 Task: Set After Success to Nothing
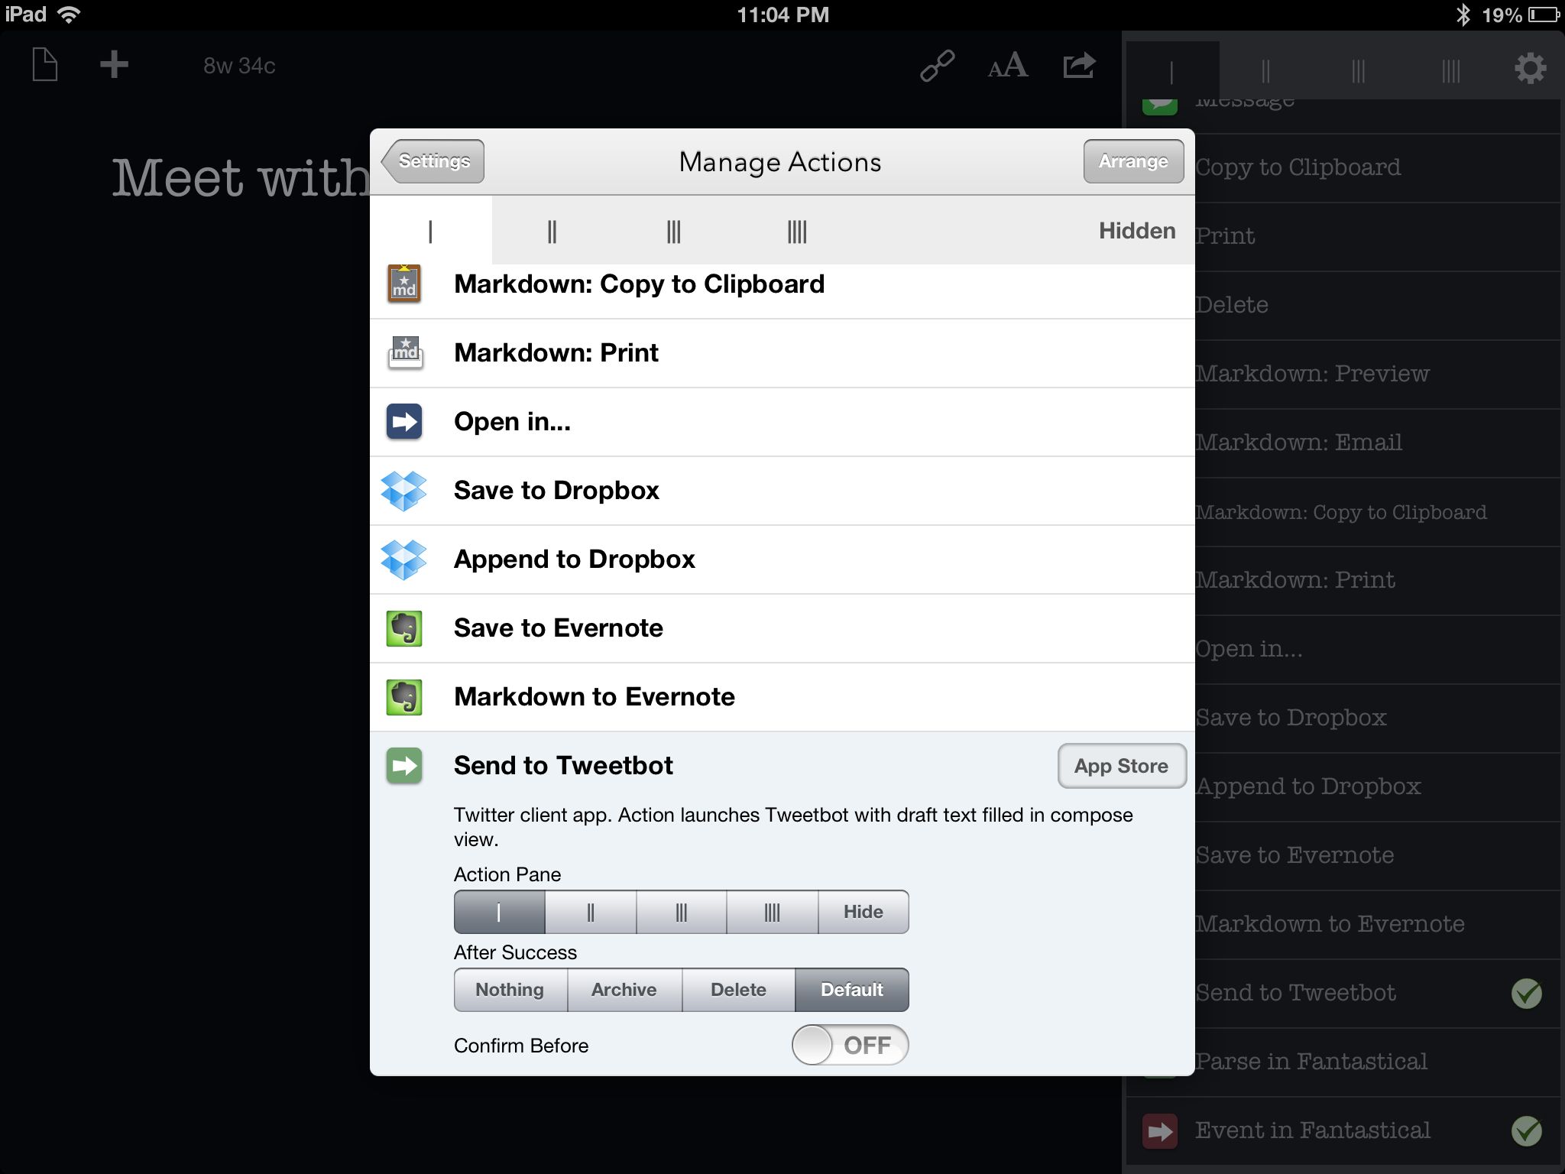point(510,990)
